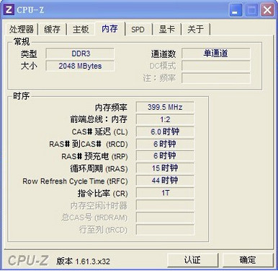Screen dimensions: 278x271
Task: Click the 类型 label
Action: [x=29, y=53]
